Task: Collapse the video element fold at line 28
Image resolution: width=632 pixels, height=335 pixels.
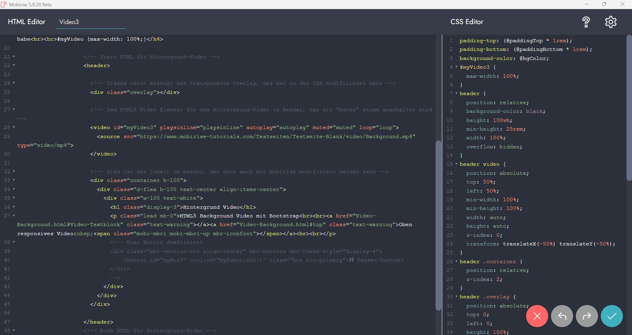Action: click(x=14, y=127)
